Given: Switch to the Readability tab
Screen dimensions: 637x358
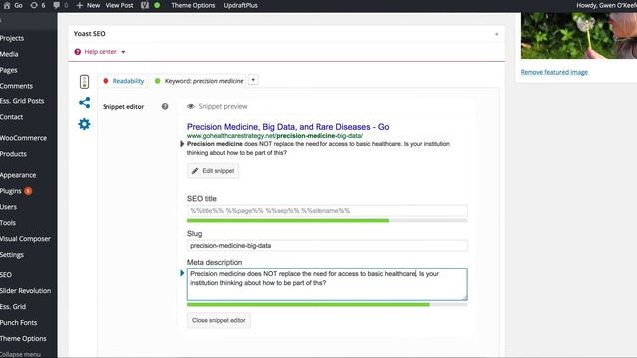Looking at the screenshot, I should click(x=123, y=81).
